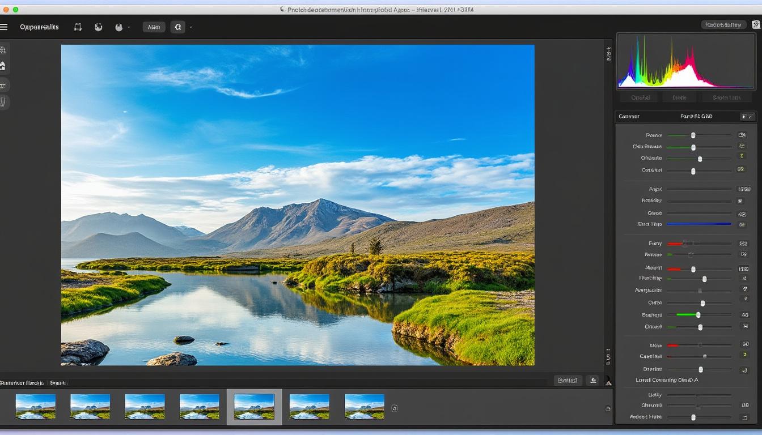Open the dropdown arrow next to the brush tool
Image resolution: width=762 pixels, height=435 pixels.
[x=128, y=27]
